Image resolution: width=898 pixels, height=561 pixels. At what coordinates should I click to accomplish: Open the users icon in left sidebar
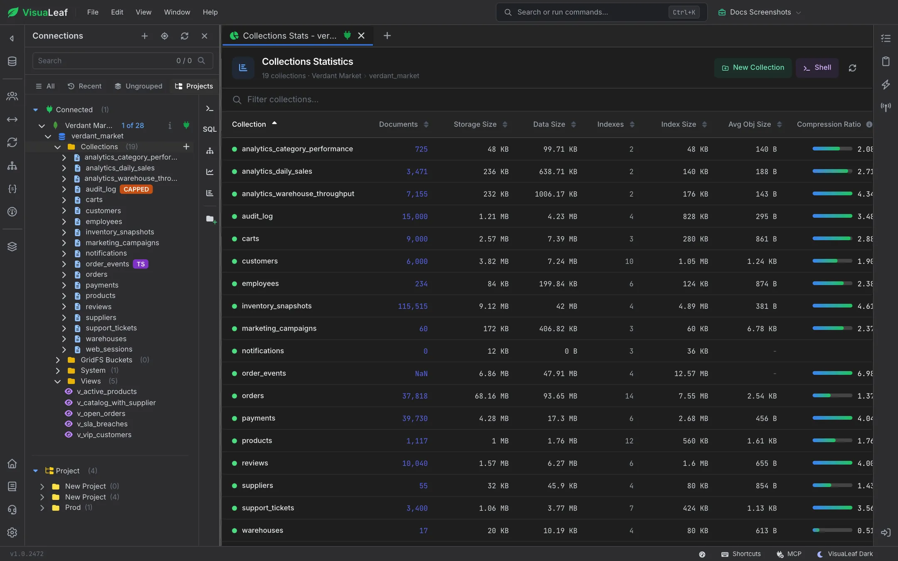click(x=12, y=96)
